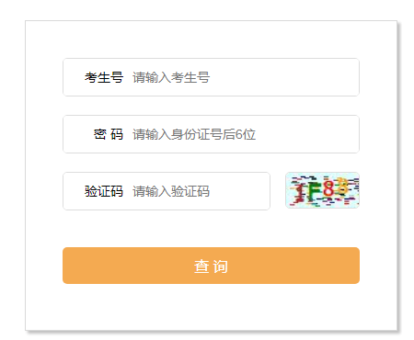Click the red 1 in captcha
The image size is (414, 340).
pos(300,193)
